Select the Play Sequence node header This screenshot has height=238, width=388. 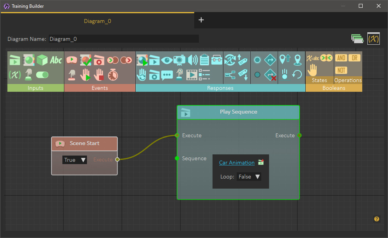[238, 112]
